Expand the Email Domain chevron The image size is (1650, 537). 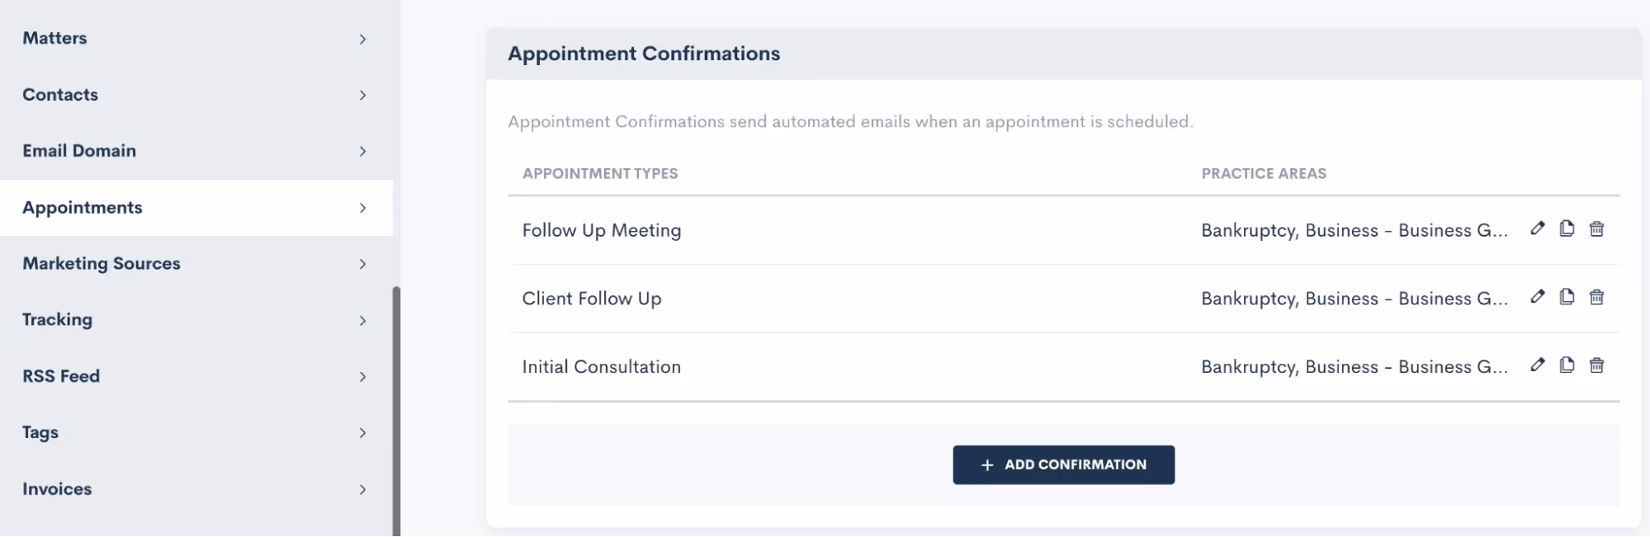point(362,151)
